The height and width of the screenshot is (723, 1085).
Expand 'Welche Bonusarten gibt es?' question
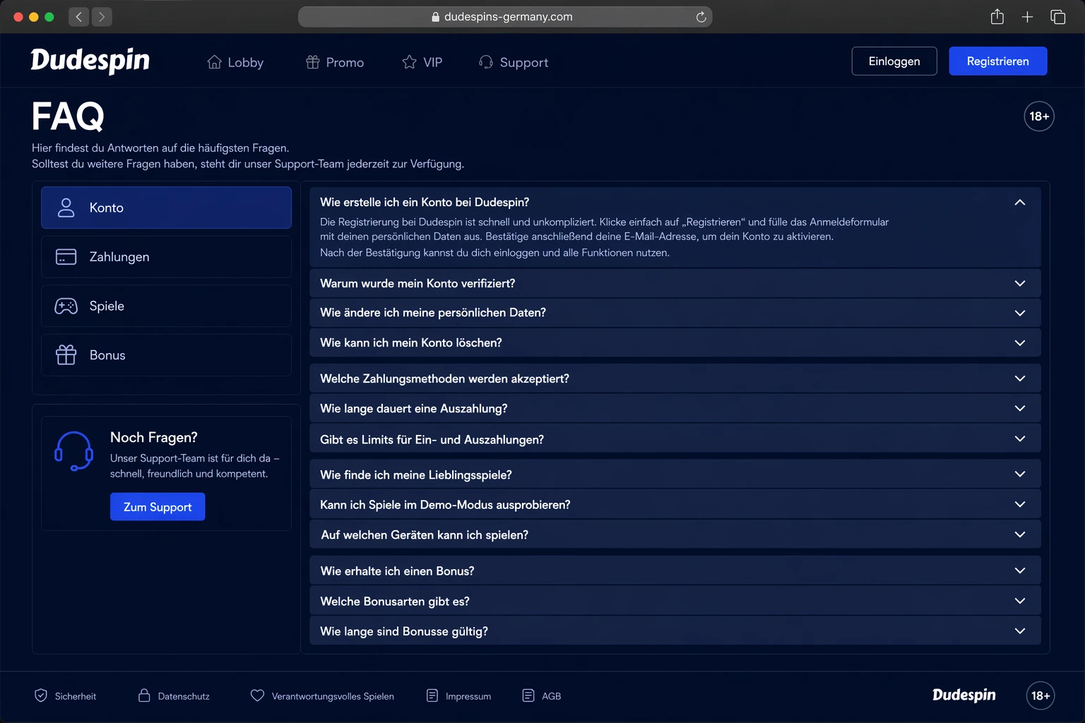coord(675,601)
